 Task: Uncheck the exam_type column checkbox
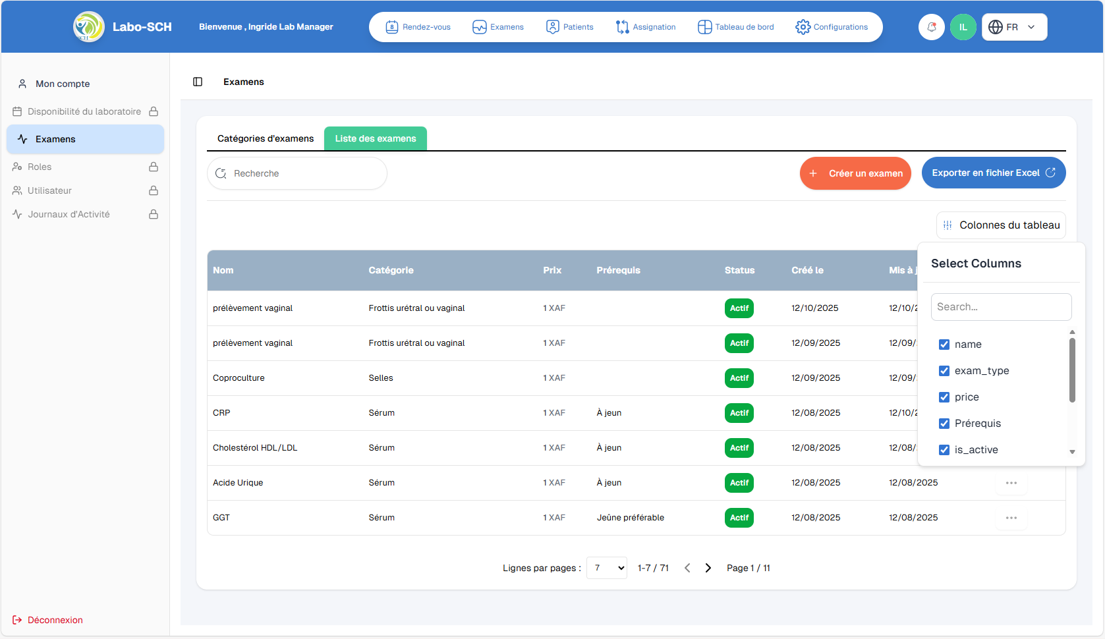[944, 371]
